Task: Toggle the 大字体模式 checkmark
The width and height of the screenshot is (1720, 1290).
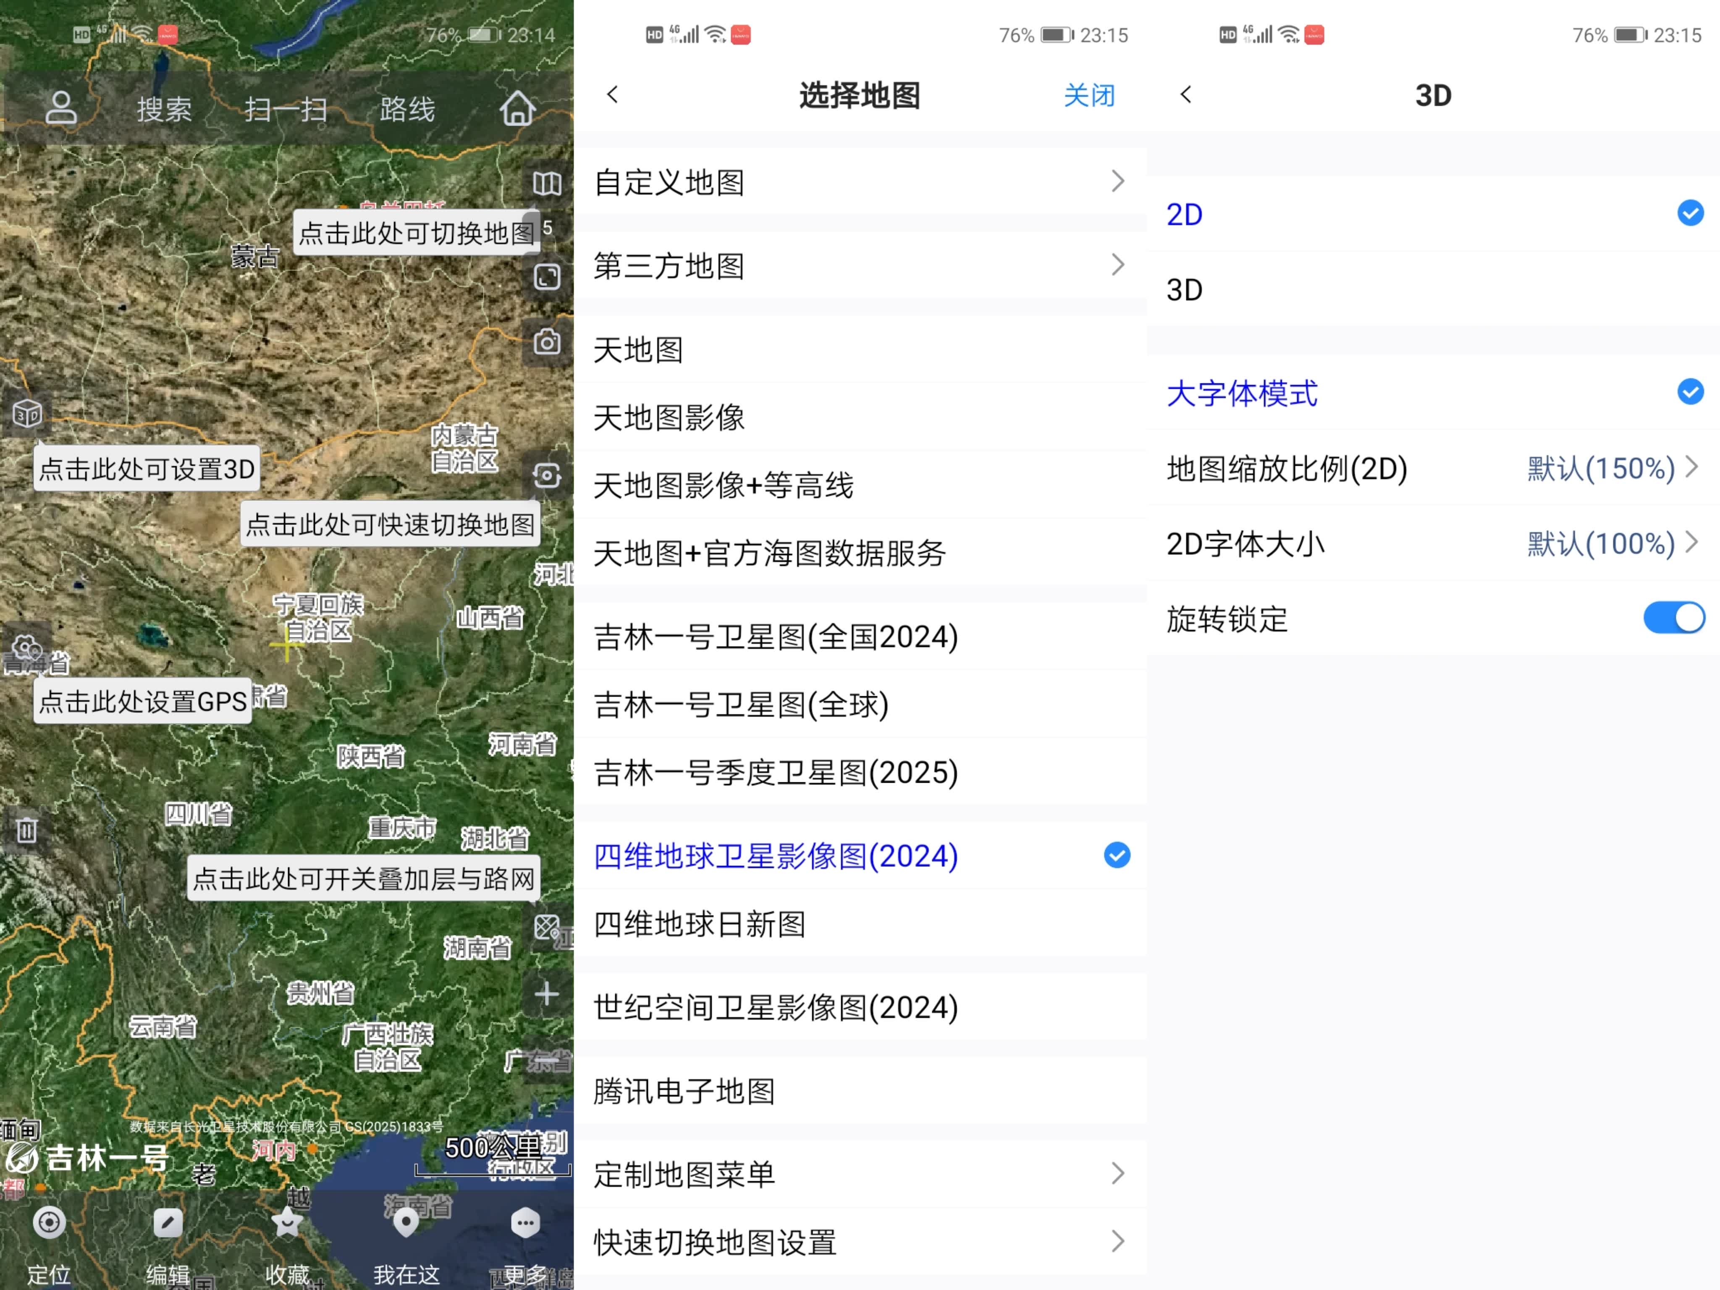Action: [x=1690, y=392]
